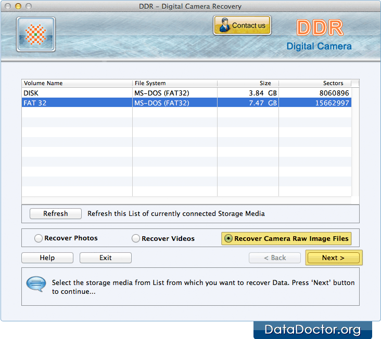
Task: Click the DDR Digital Camera brand logo
Action: (319, 35)
